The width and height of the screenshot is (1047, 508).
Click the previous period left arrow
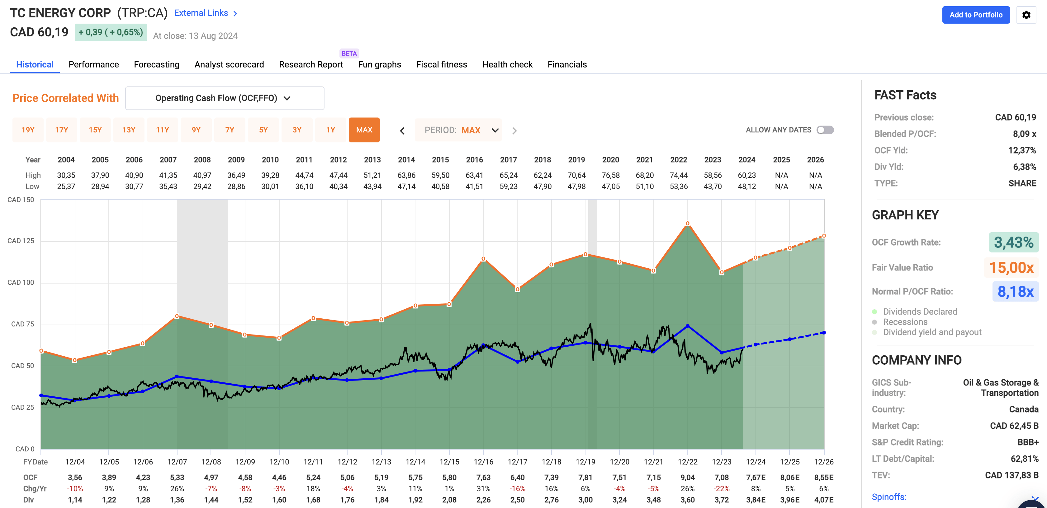[x=402, y=131]
